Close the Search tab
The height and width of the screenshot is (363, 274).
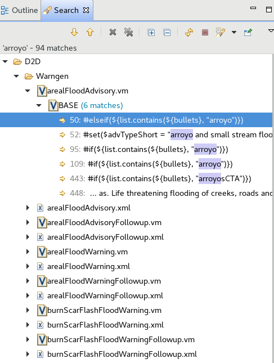pos(86,10)
